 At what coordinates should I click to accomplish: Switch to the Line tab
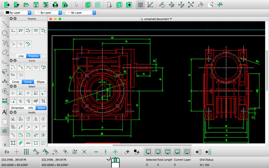21,56
